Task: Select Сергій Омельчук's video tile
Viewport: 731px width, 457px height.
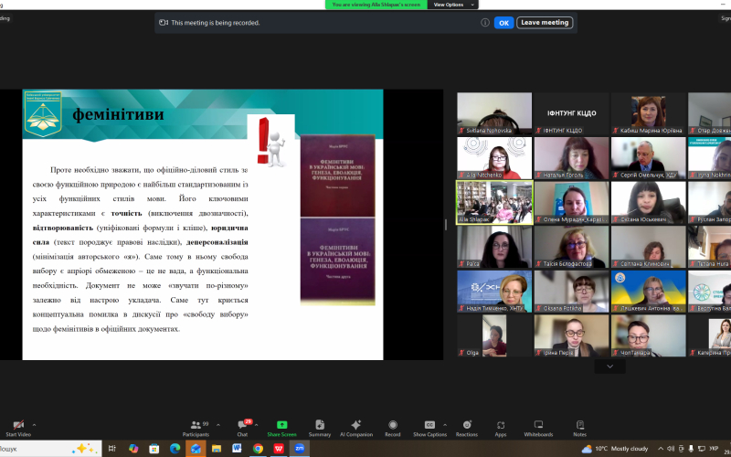Action: [x=649, y=158]
